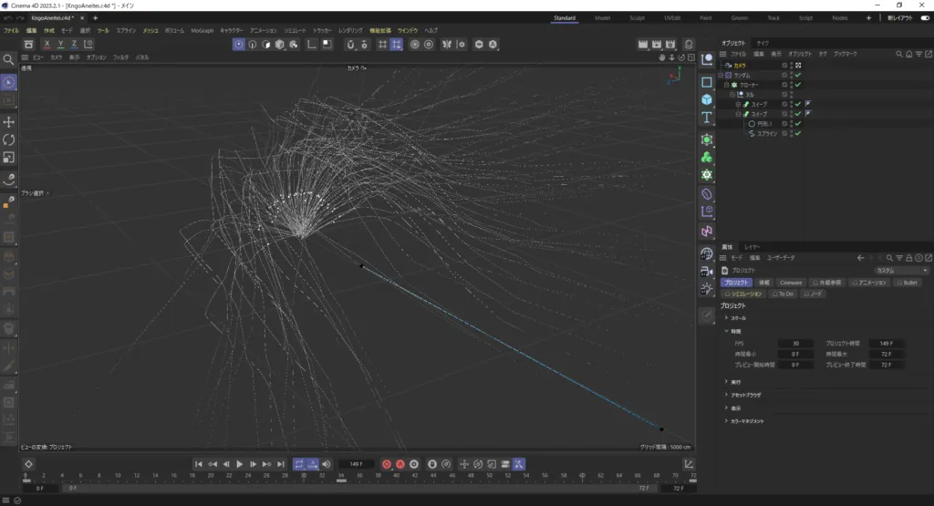Toggle visibility dots for クローナー object
Screen dimensions: 934x506
pos(791,85)
